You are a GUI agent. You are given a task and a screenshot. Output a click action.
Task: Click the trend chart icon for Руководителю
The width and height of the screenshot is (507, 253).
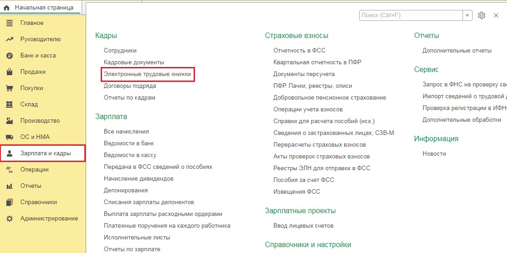[x=10, y=39]
